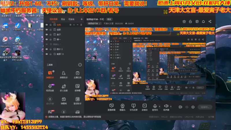Click the share icon in the top right
The image size is (231, 130).
(210, 21)
